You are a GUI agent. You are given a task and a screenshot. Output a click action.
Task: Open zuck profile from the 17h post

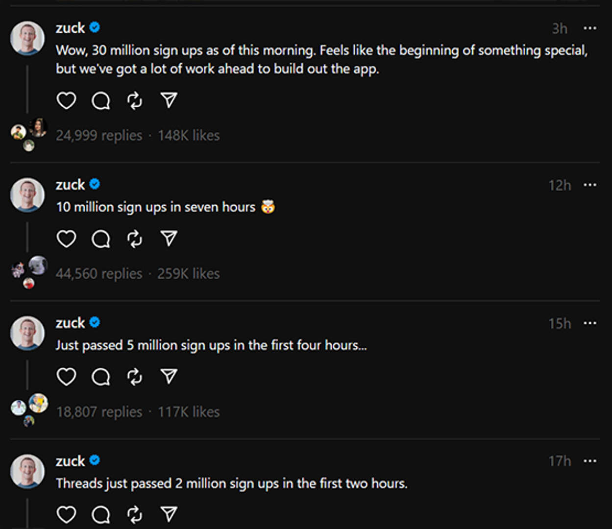click(x=70, y=461)
